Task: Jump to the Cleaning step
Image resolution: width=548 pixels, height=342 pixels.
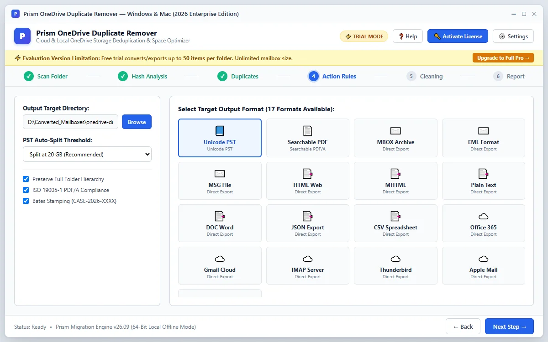Action: [425, 76]
